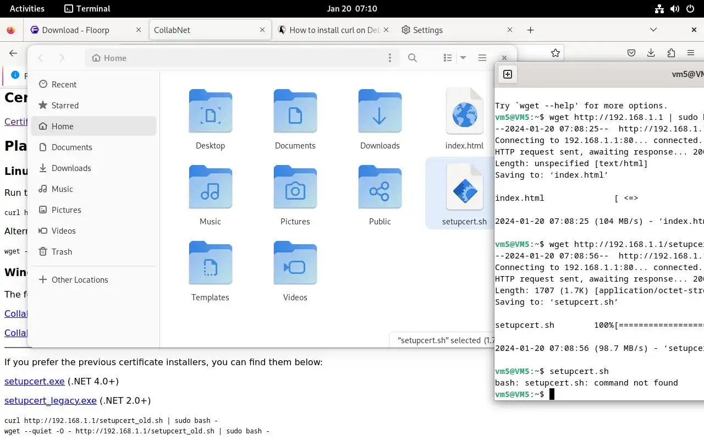
Task: Open the Templates folder icon
Action: pyautogui.click(x=210, y=263)
